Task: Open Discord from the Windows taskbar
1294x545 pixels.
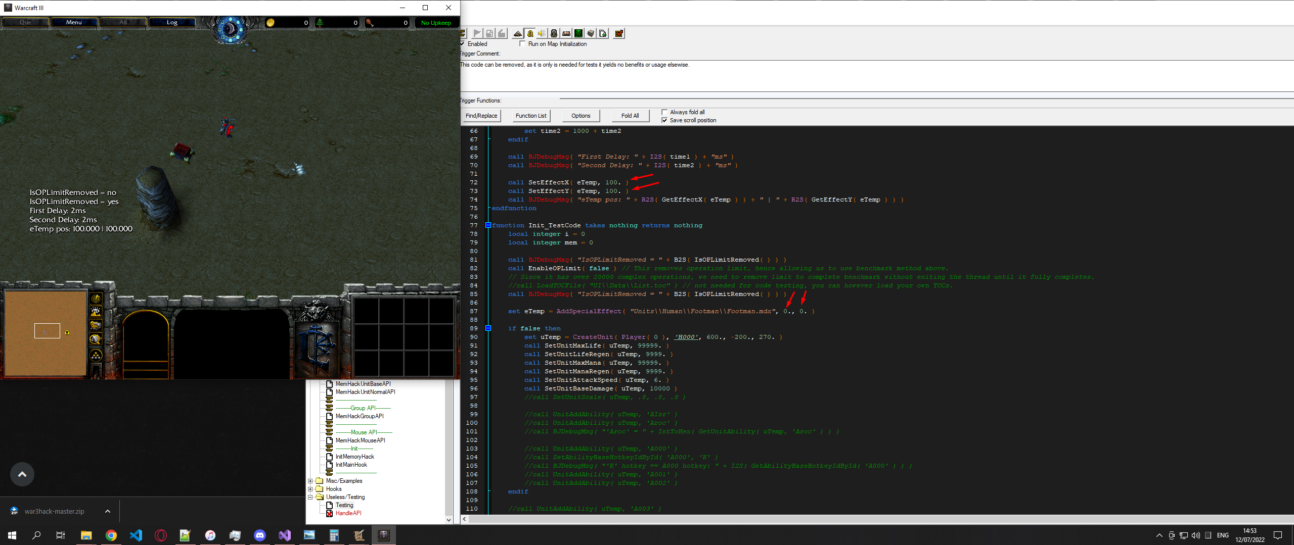Action: point(260,535)
